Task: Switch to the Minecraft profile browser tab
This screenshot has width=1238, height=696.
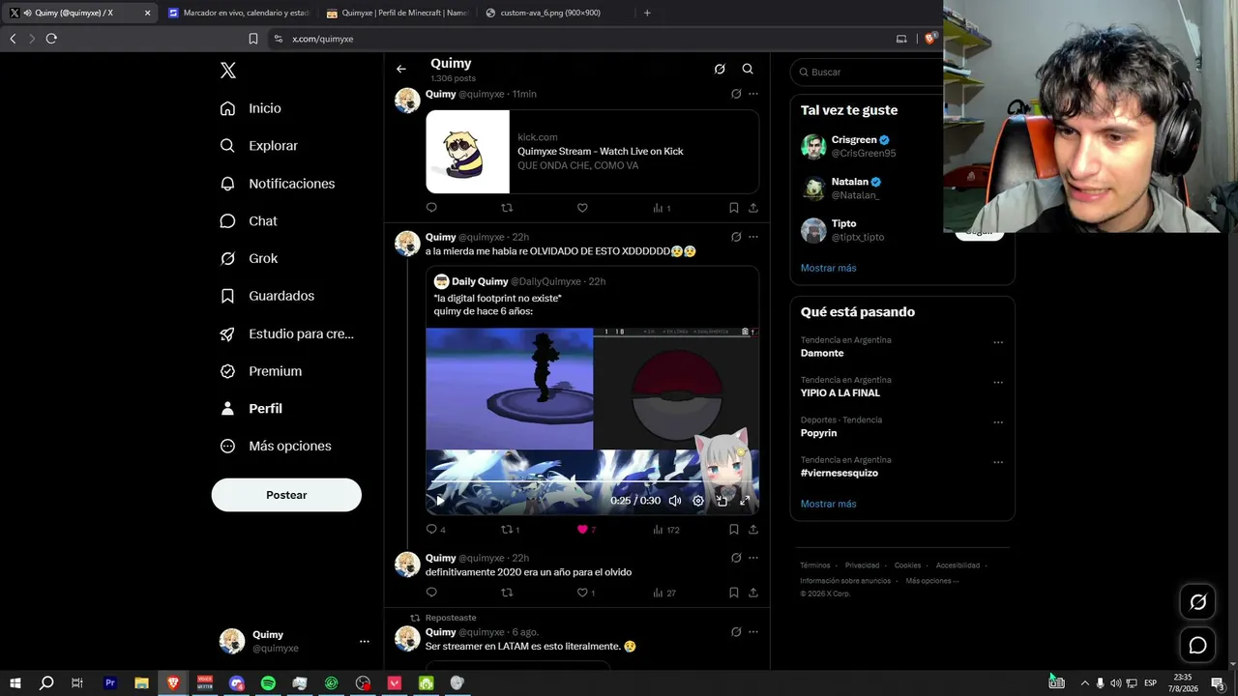Action: coord(397,13)
